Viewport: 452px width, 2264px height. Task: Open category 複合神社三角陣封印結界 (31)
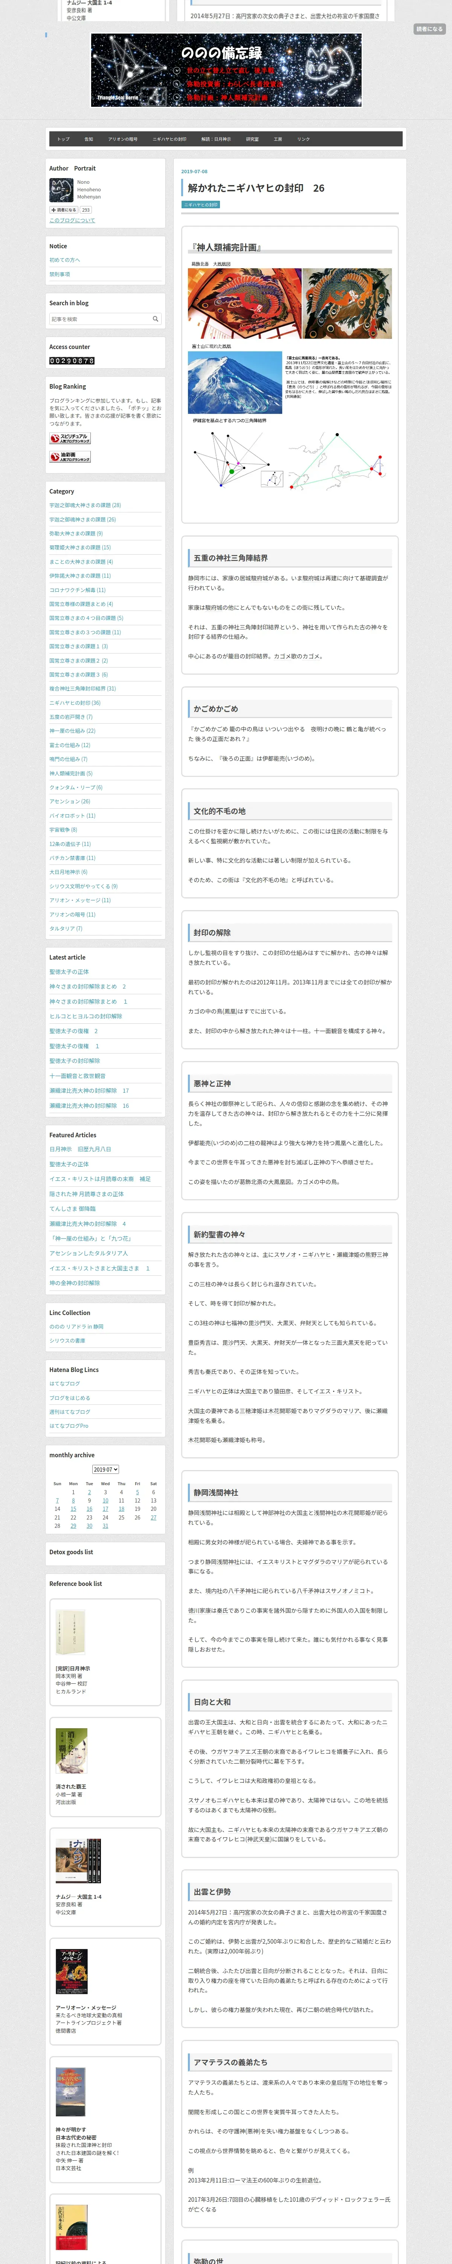coord(82,688)
